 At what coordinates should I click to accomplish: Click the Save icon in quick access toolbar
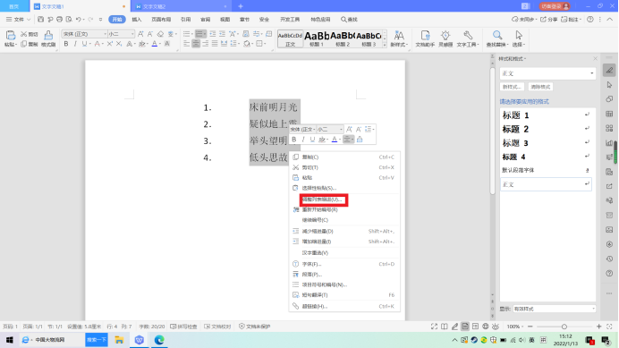click(x=40, y=19)
